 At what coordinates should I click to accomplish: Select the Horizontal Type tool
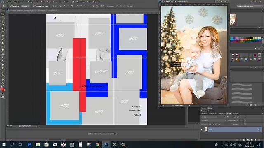pyautogui.click(x=2, y=68)
